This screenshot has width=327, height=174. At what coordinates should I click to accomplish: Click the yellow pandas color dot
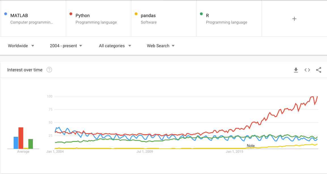coord(136,14)
